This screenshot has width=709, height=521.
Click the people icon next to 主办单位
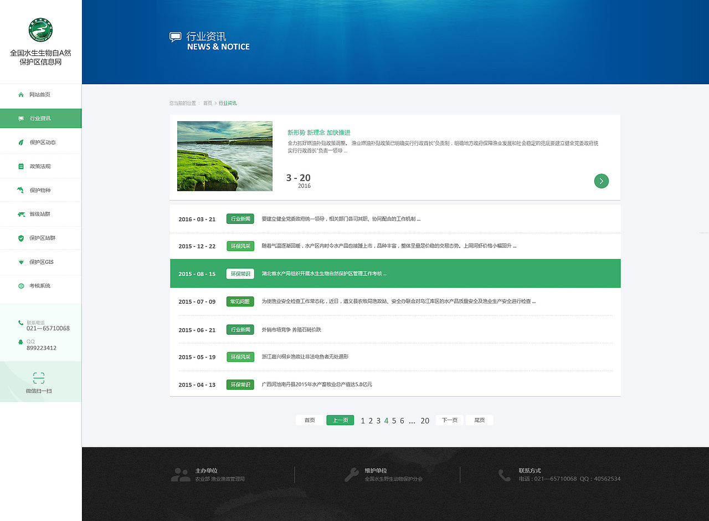click(181, 474)
